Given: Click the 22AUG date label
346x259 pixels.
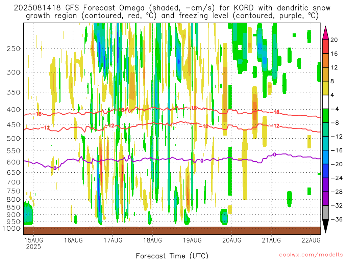Looking at the screenshot, I should 311,240.
